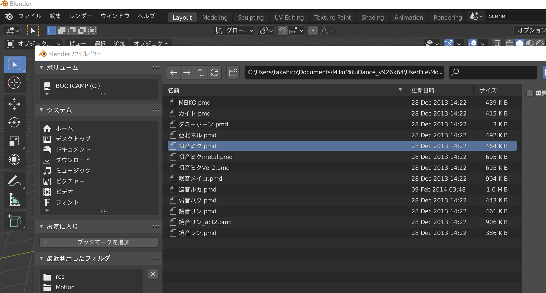Click the file search field

[493, 72]
